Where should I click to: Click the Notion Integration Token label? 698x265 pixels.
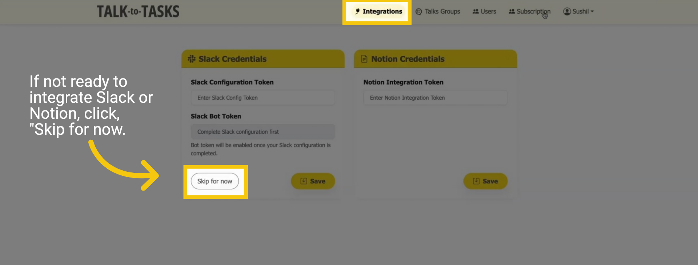(x=404, y=82)
